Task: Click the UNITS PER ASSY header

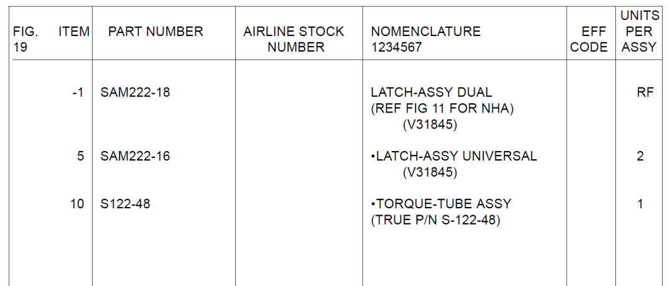Action: click(x=640, y=31)
